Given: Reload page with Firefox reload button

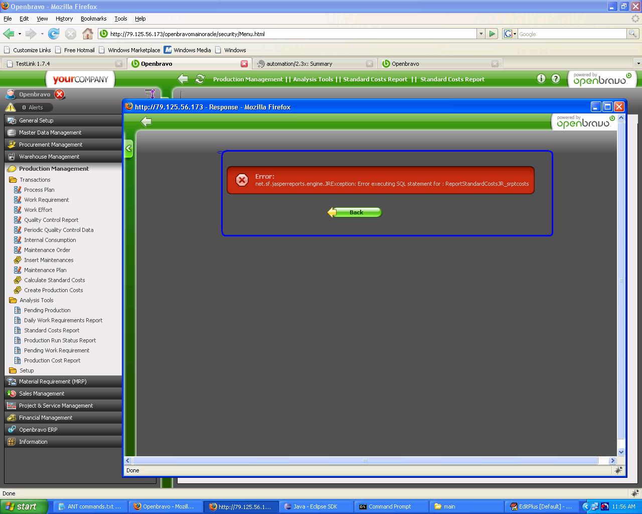Looking at the screenshot, I should pyautogui.click(x=54, y=34).
